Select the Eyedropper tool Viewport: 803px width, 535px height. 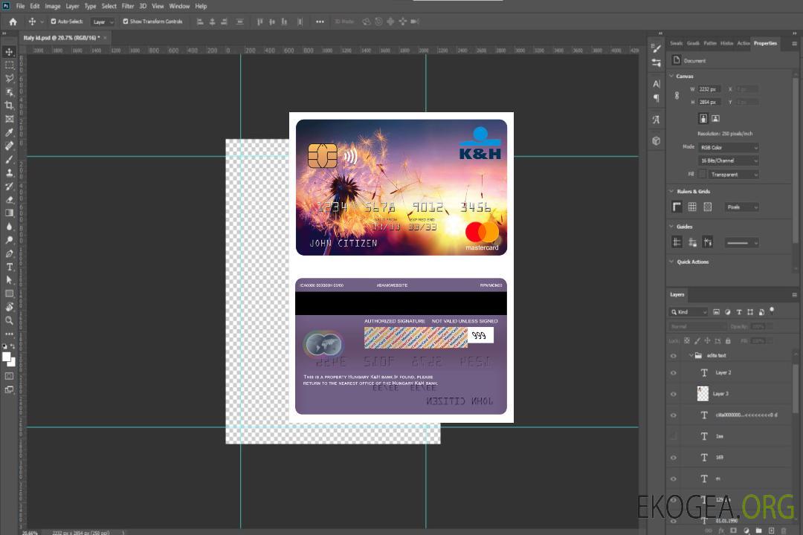pos(9,132)
